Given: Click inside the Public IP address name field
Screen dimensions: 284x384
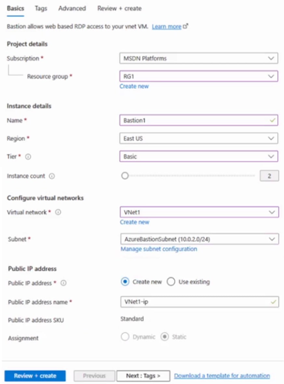Looking at the screenshot, I should (195, 302).
